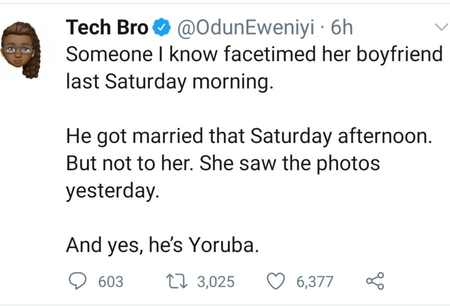
Task: View the 6,377 likes count
Action: point(315,282)
